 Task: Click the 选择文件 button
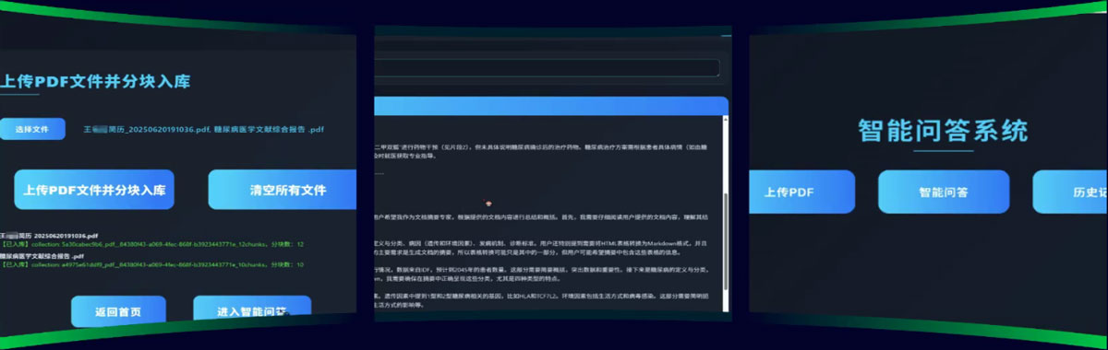[31, 129]
